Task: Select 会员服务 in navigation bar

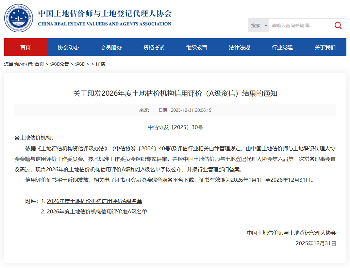Action: pyautogui.click(x=111, y=47)
